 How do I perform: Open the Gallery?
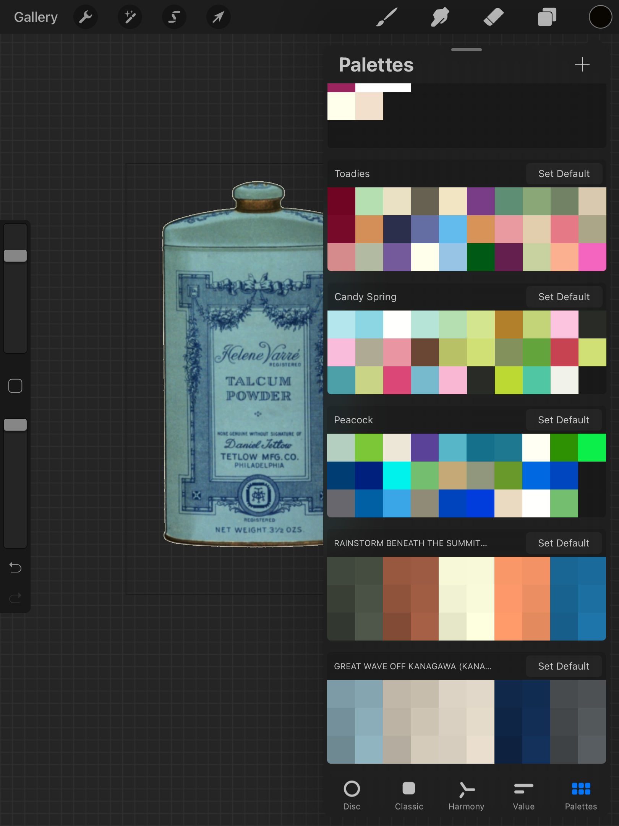(x=36, y=17)
